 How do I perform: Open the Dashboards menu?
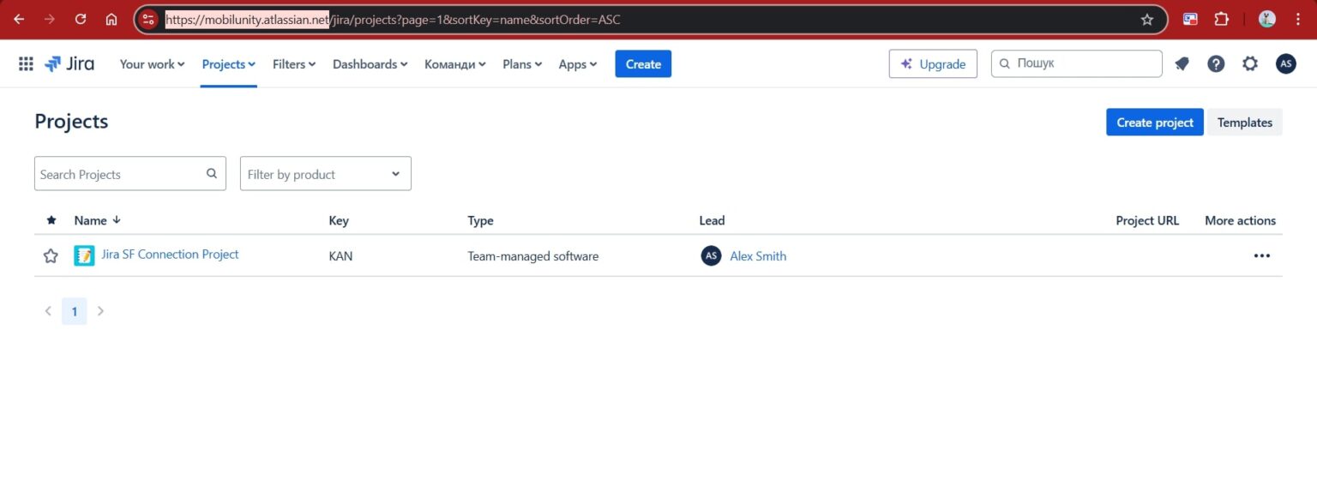point(370,63)
